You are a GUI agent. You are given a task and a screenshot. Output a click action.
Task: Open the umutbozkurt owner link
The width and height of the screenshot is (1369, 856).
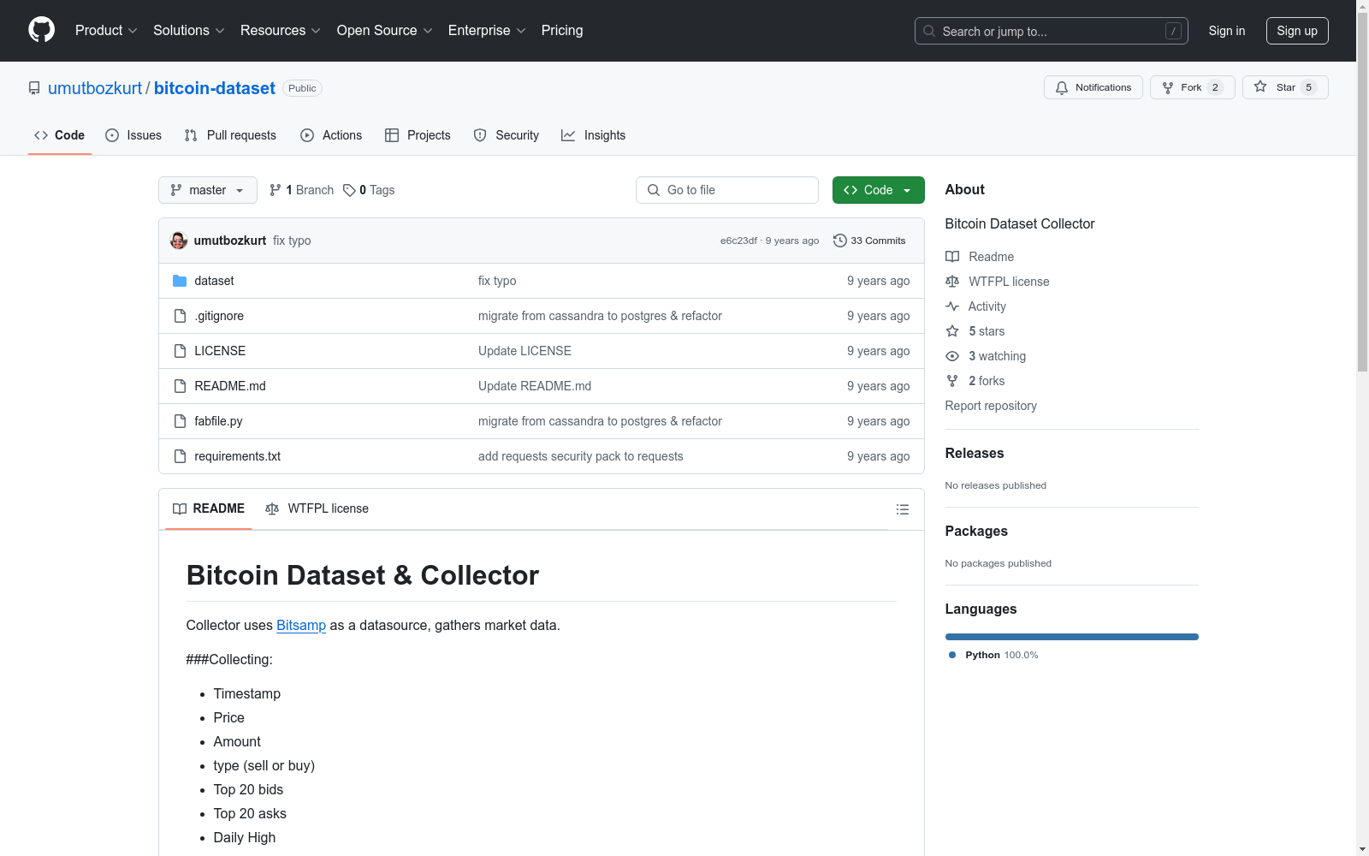click(95, 88)
